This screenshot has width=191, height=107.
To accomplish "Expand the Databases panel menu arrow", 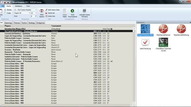I will pos(190,23).
